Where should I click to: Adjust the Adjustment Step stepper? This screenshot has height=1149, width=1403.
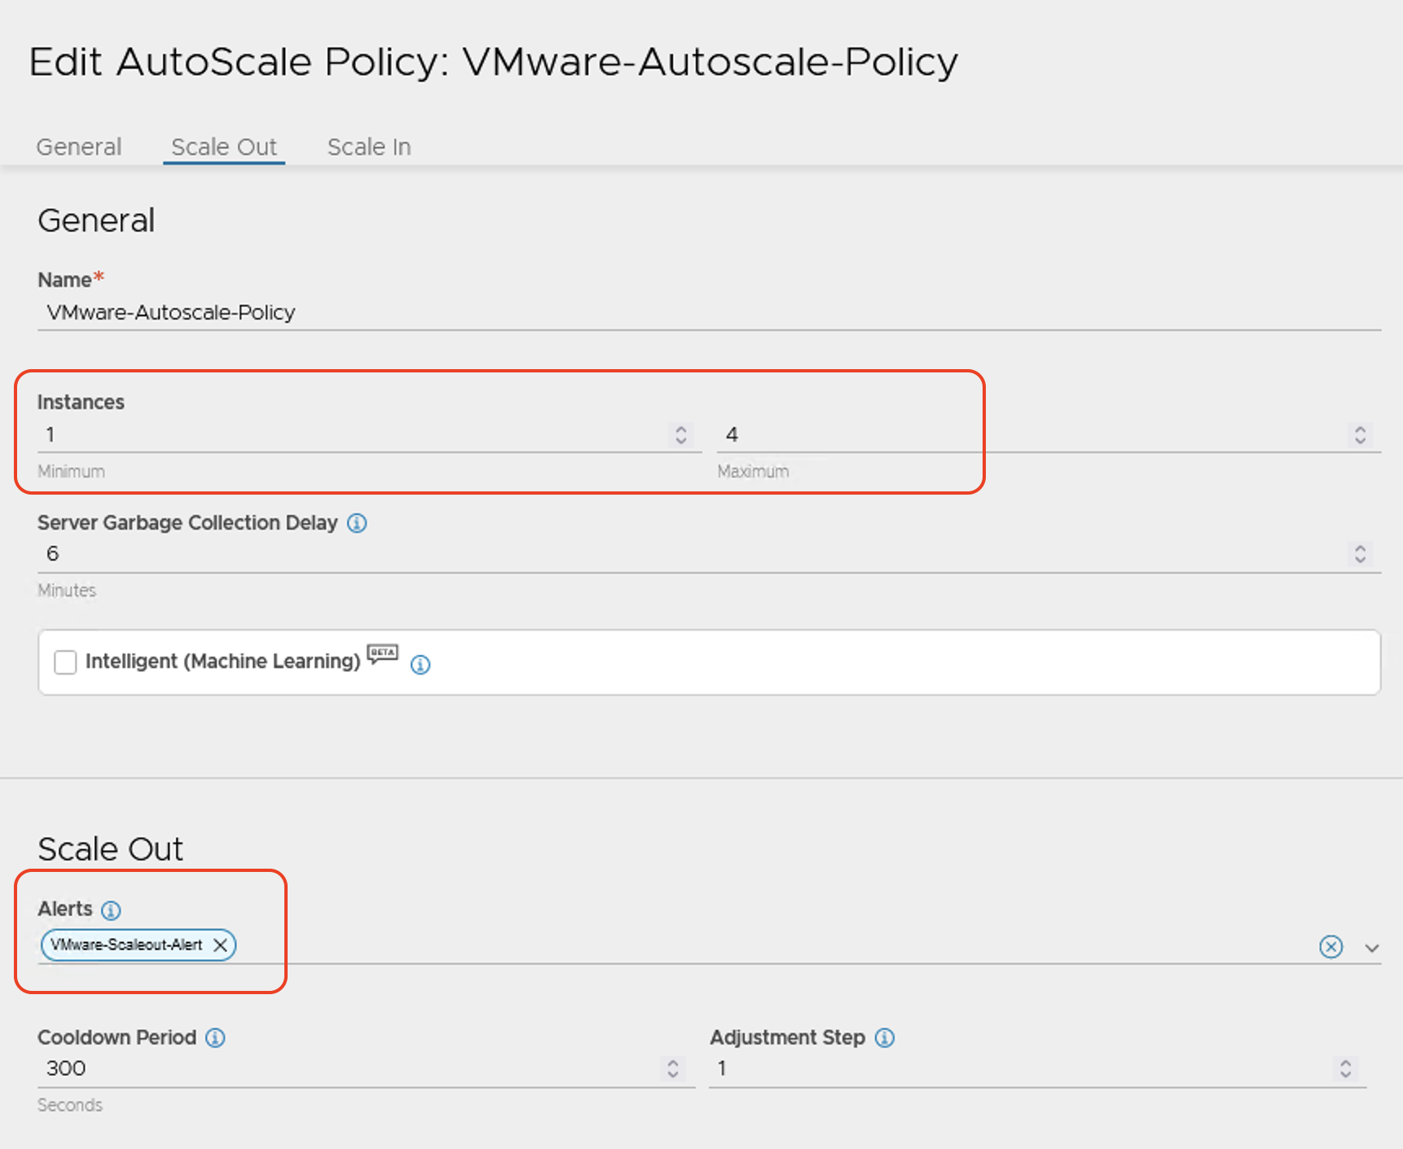click(x=1346, y=1068)
